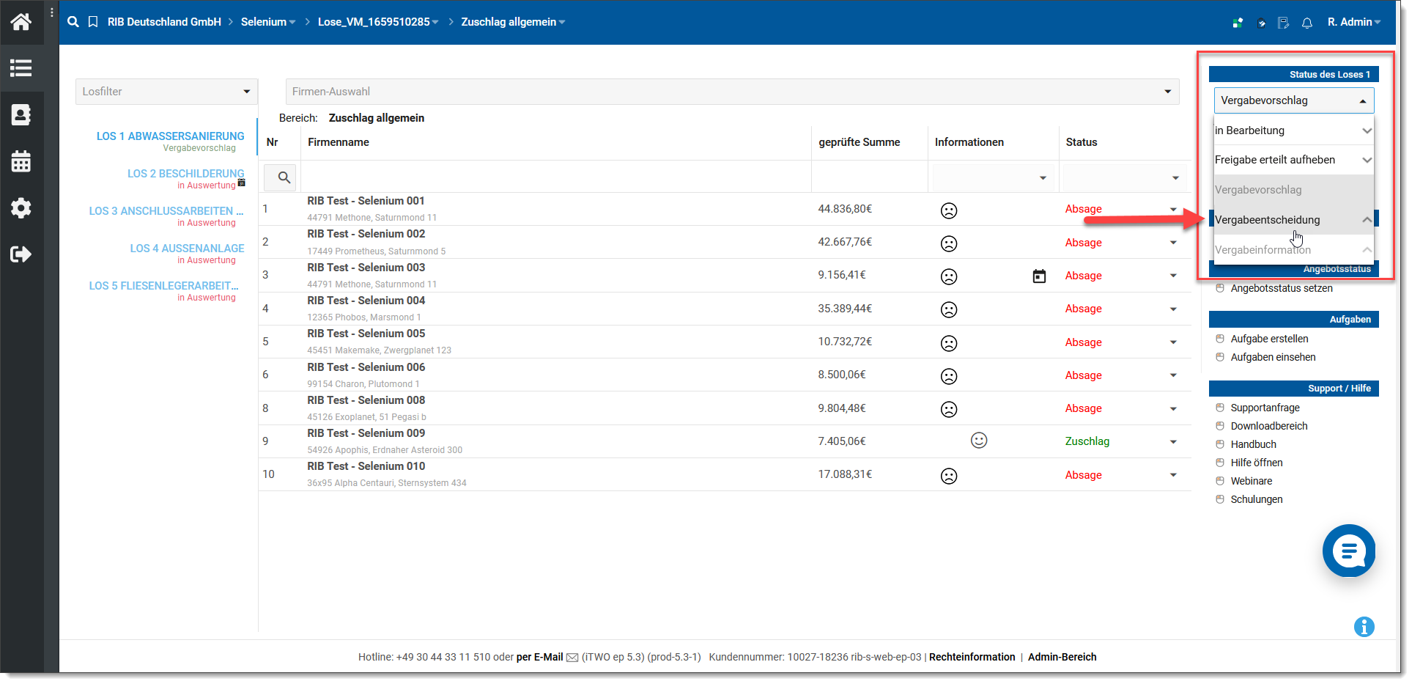Screen dimensions: 1412x684
Task: Open the notifications bell
Action: 1306,23
